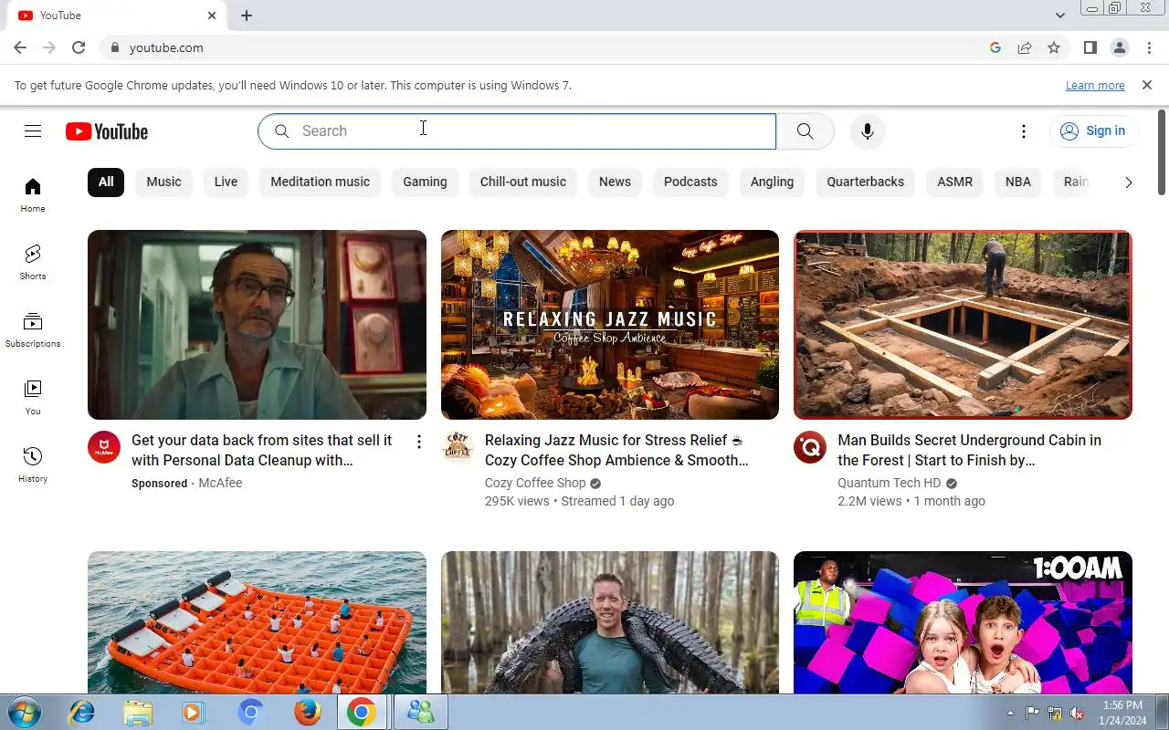Reload the page in Chrome
The image size is (1169, 730).
click(x=79, y=47)
